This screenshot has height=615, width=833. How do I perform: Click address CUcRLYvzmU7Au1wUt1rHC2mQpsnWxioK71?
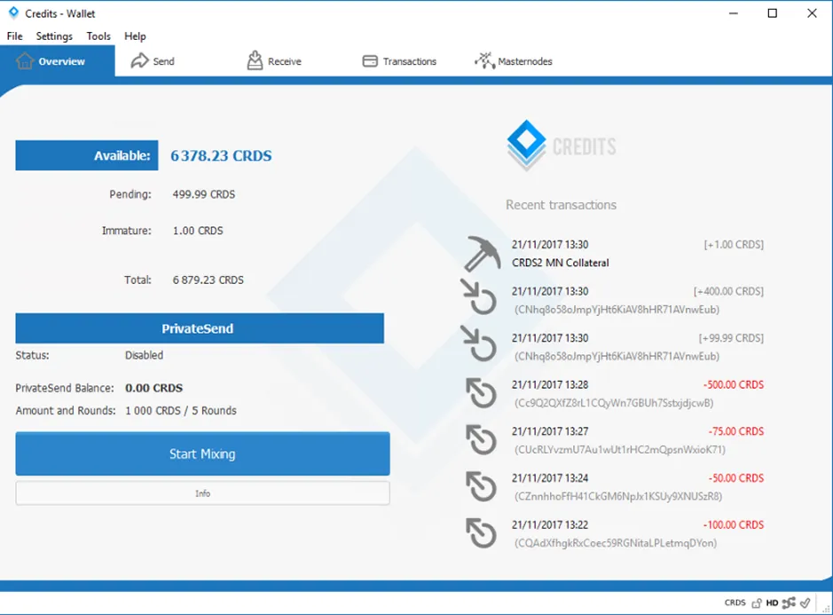[619, 450]
